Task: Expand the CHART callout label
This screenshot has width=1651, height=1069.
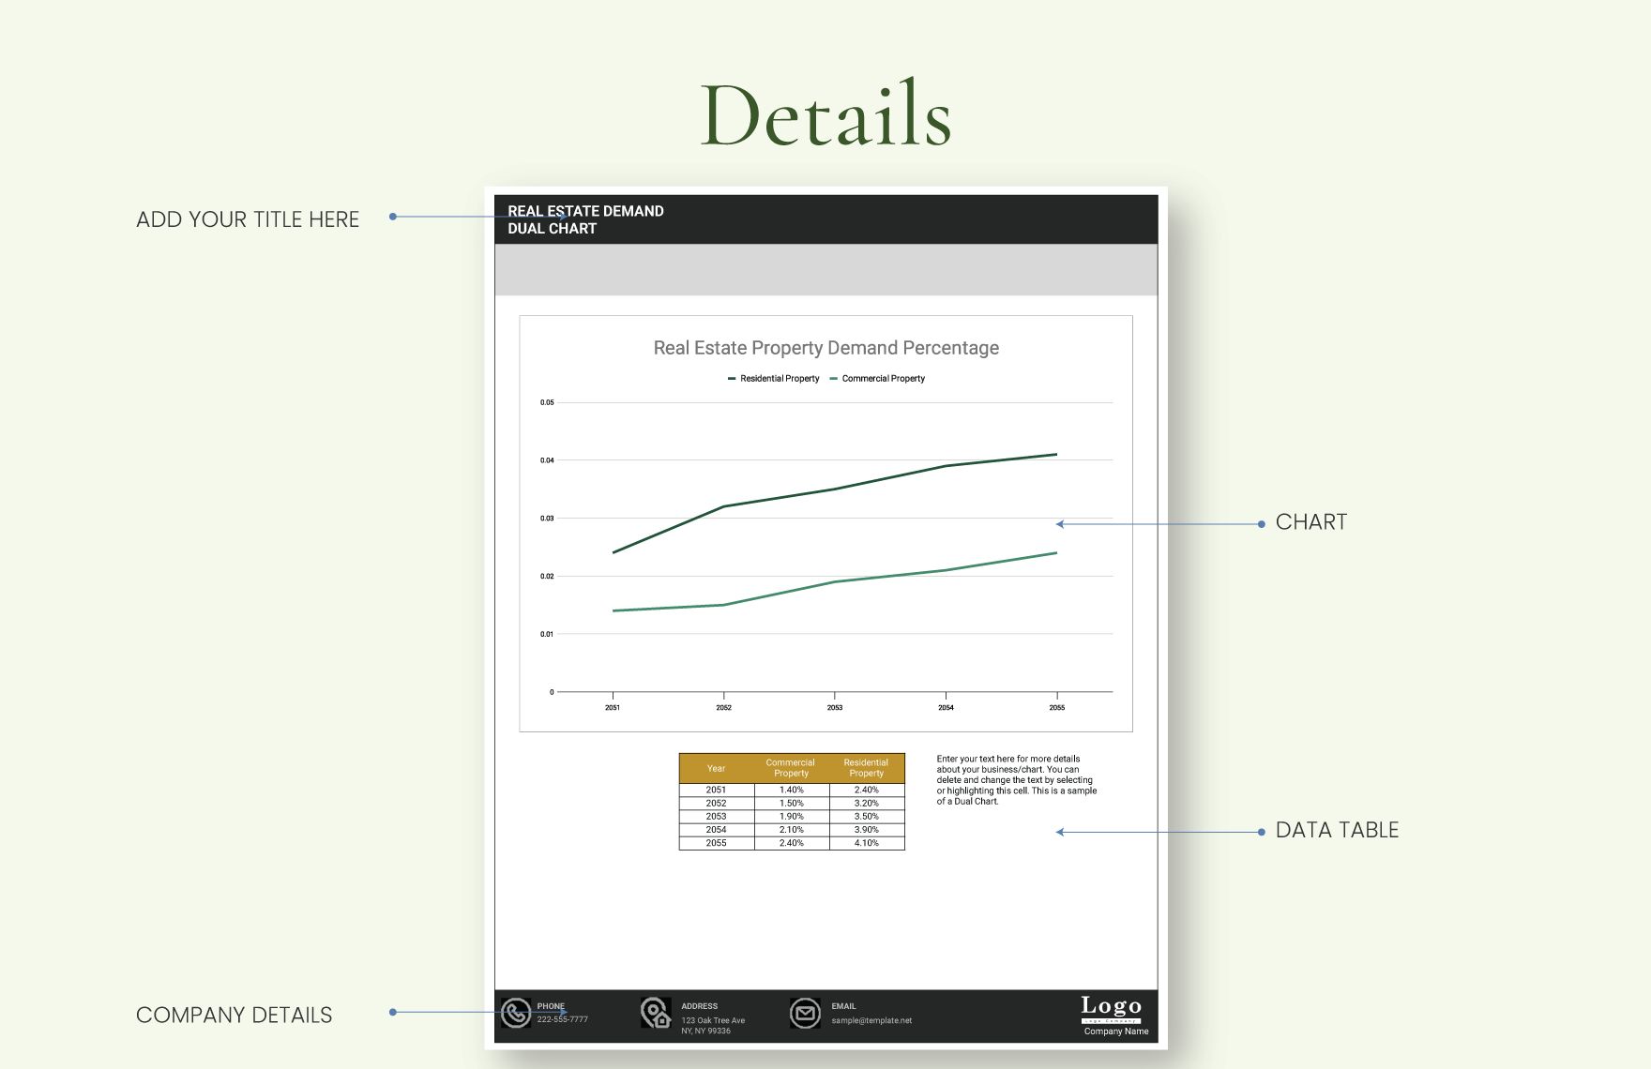Action: coord(1311,522)
